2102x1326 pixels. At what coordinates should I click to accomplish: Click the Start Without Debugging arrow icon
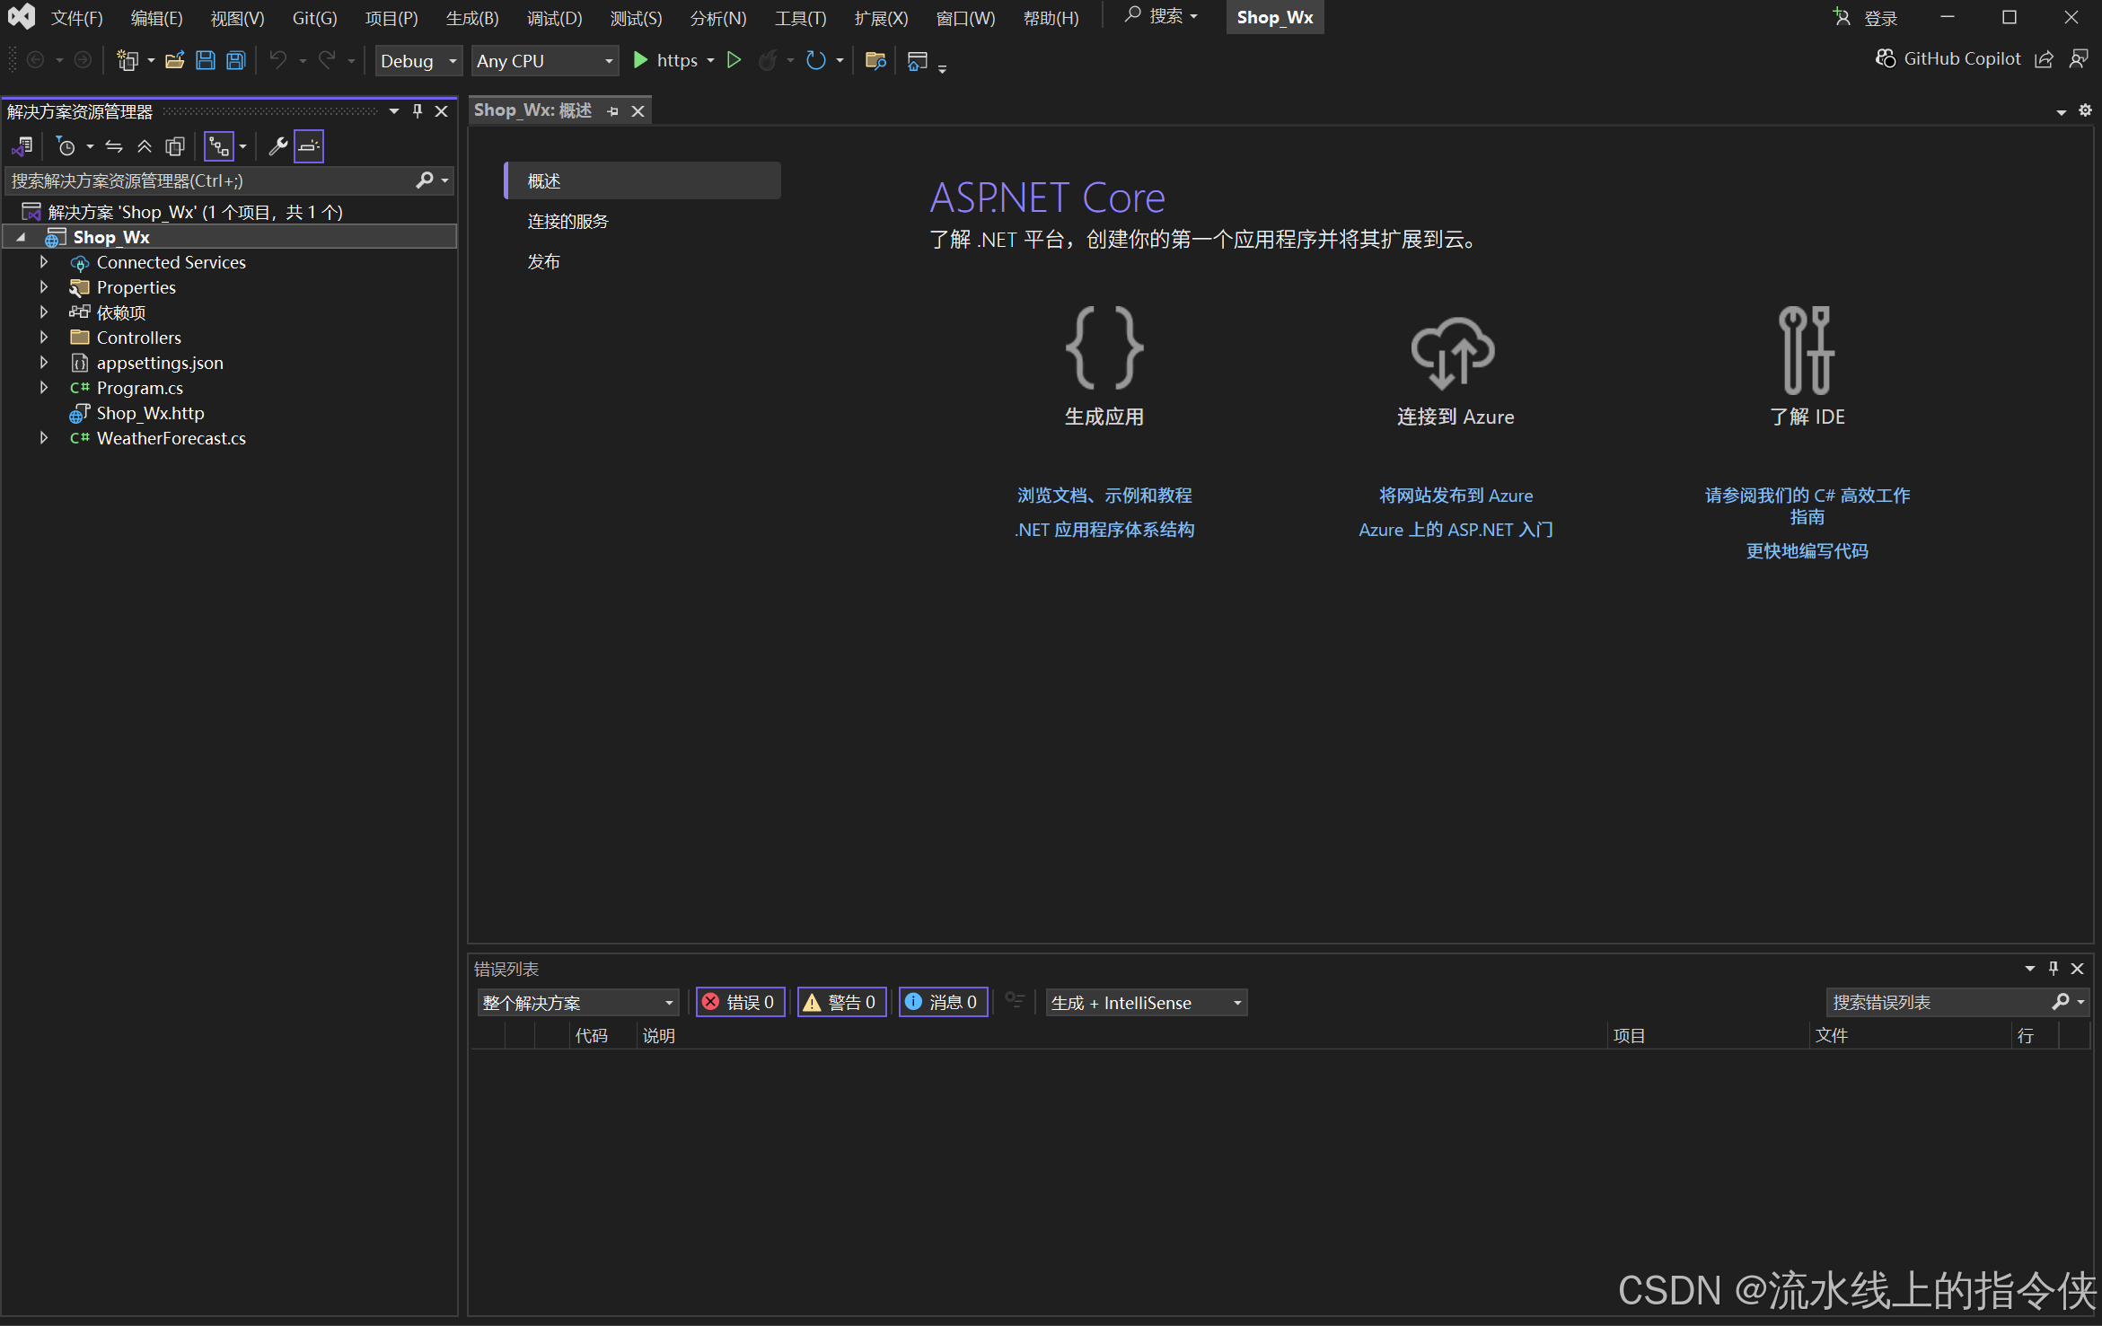(x=734, y=60)
